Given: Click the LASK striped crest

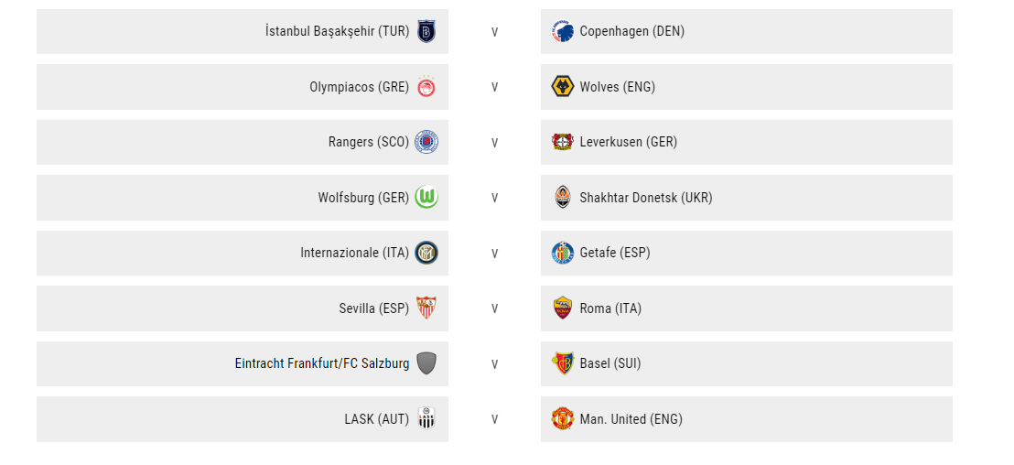Looking at the screenshot, I should [x=426, y=419].
